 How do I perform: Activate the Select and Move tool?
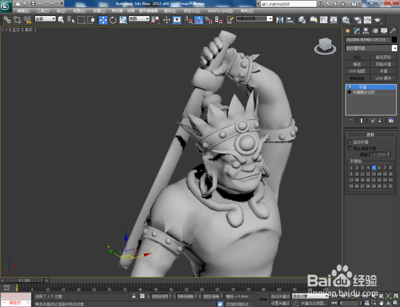[103, 20]
